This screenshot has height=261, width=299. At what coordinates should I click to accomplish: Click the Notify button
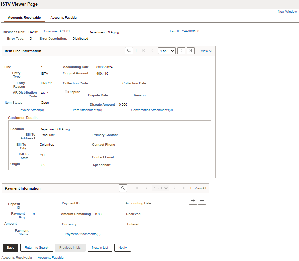tap(122, 248)
